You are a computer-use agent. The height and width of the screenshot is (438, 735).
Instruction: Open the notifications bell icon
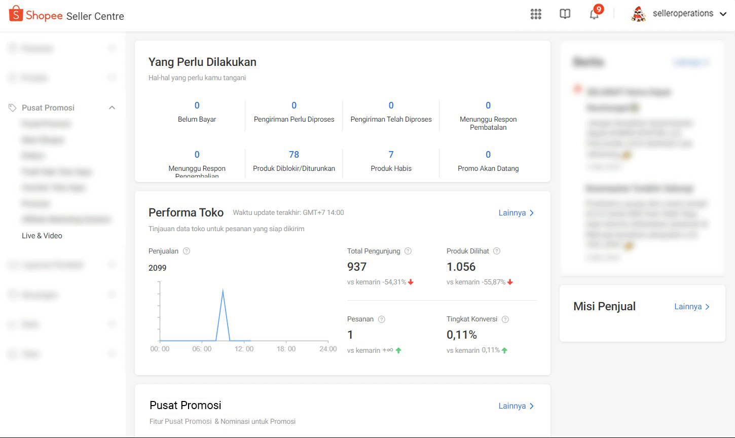(x=594, y=14)
